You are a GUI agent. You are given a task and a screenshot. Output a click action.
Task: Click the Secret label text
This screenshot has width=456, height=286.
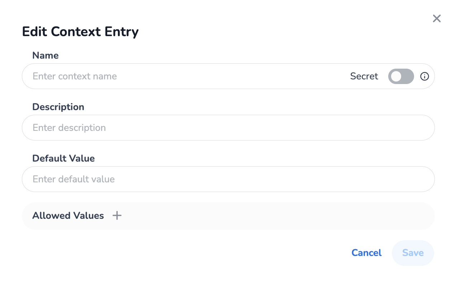(x=364, y=76)
